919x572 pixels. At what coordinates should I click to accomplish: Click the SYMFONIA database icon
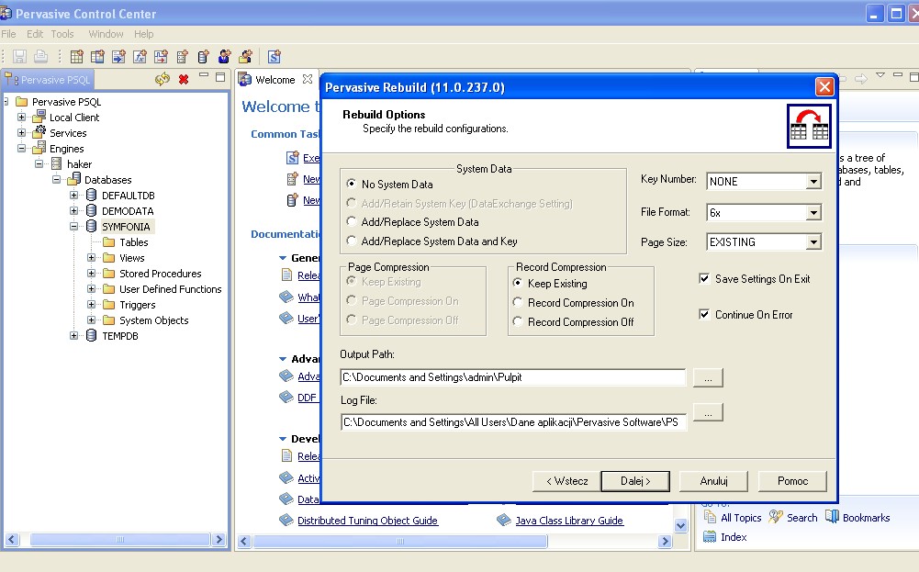click(x=92, y=226)
